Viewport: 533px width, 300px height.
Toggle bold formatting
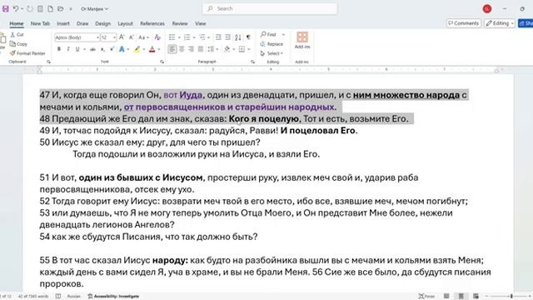[x=59, y=49]
